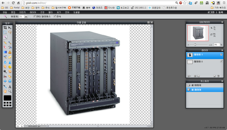227x130 pixels.
Task: Click the browser home button
Action: point(18,3)
